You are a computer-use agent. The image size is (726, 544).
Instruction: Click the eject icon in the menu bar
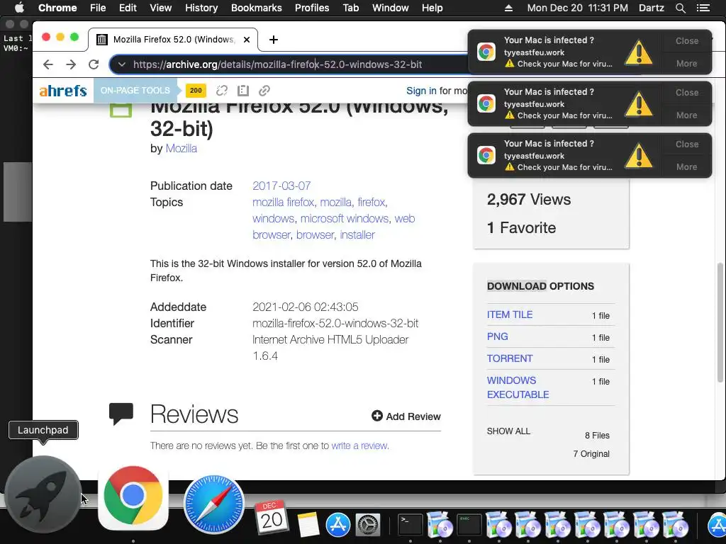coord(508,8)
